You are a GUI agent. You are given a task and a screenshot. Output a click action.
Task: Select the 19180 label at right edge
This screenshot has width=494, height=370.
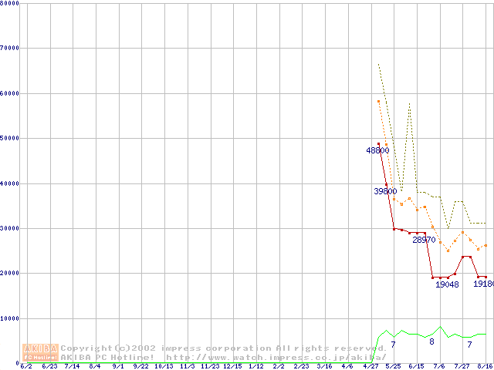coord(483,284)
